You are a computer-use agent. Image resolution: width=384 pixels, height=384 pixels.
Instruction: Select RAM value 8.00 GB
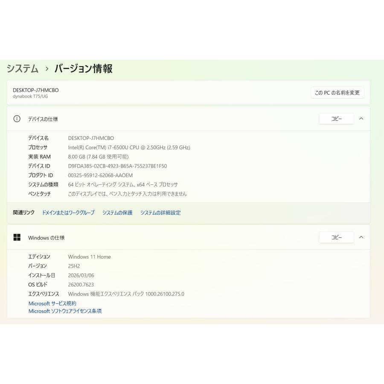pyautogui.click(x=98, y=157)
